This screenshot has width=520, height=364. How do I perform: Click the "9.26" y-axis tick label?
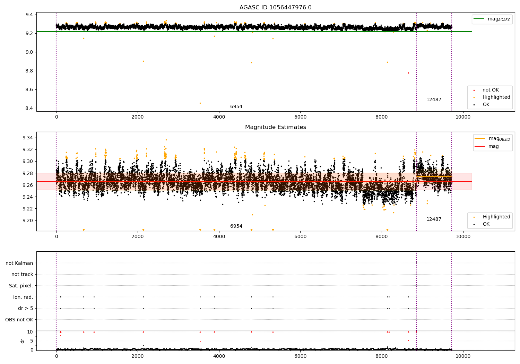point(28,185)
